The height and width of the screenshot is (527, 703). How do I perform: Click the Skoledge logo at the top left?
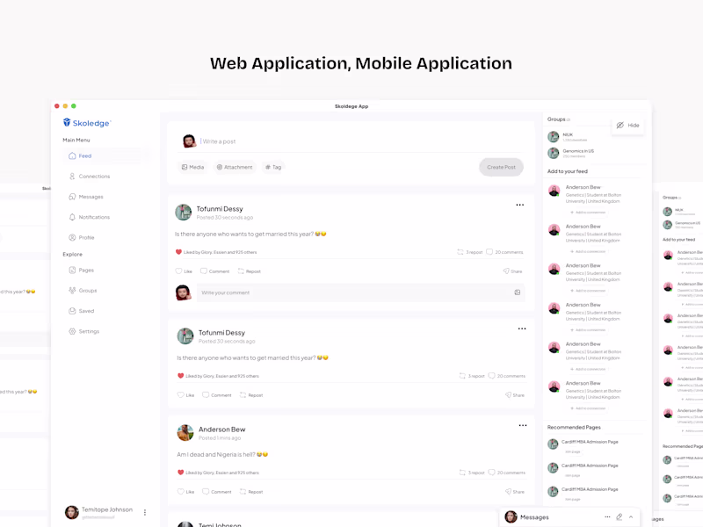tap(86, 122)
